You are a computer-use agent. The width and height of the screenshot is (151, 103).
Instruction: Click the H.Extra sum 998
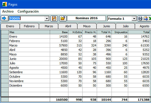(75, 100)
